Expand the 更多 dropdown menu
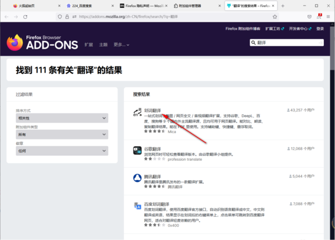The image size is (335, 240). click(x=121, y=45)
